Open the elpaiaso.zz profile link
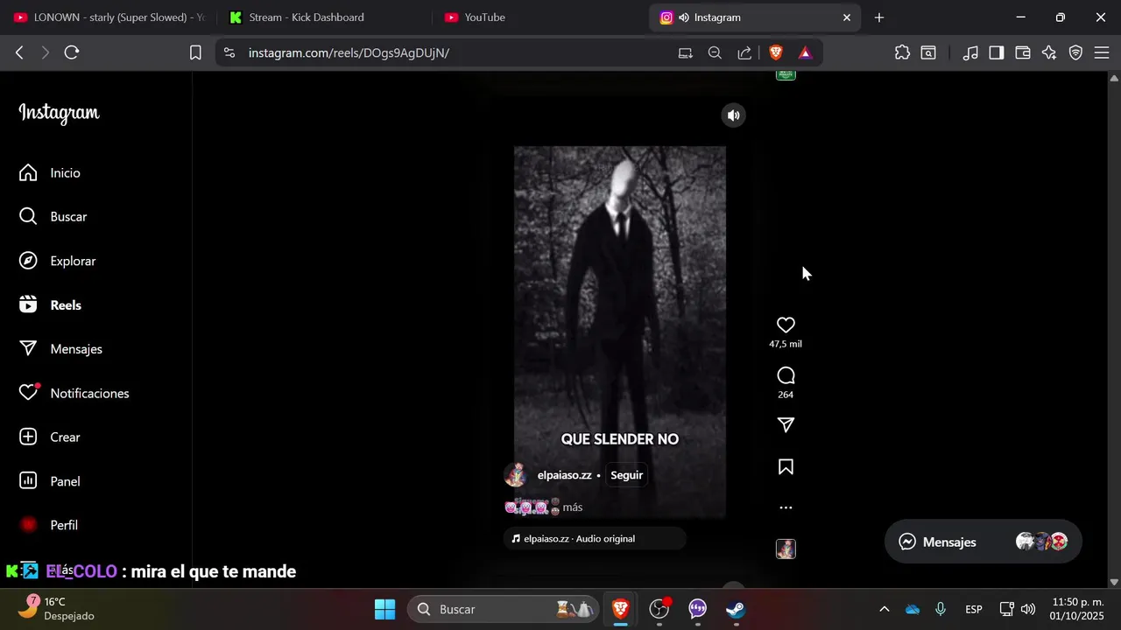Screen dimensions: 1121x630 point(565,475)
